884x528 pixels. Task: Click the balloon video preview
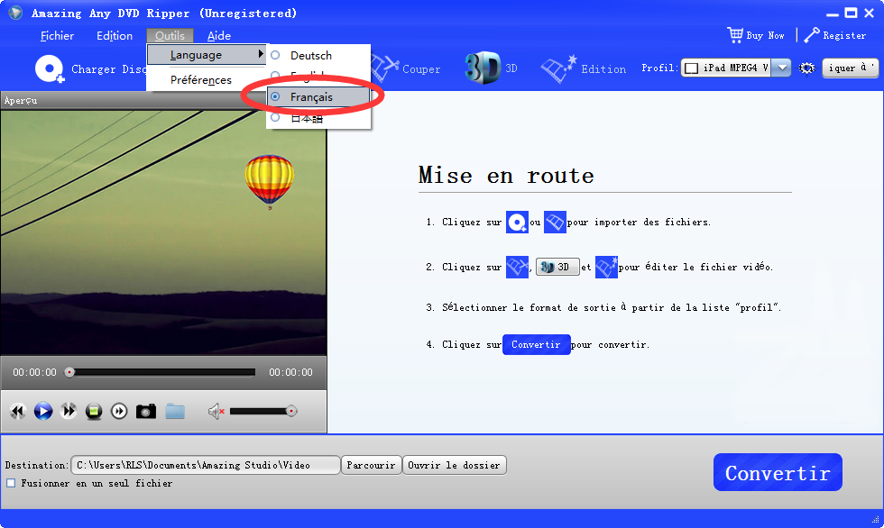(x=163, y=232)
